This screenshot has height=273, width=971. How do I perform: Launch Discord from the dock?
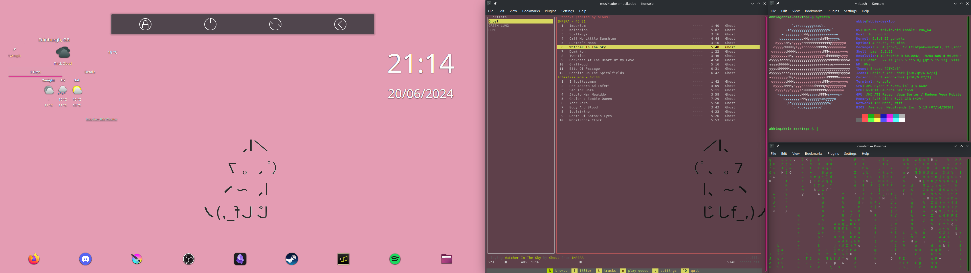tap(85, 259)
